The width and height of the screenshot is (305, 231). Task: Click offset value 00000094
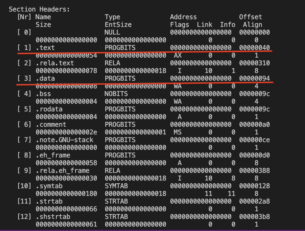254,78
